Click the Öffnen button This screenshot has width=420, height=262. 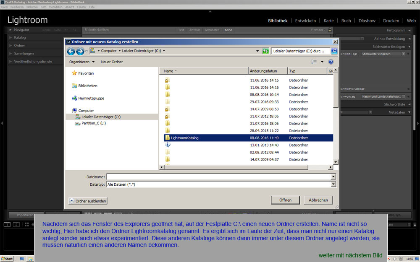click(285, 200)
